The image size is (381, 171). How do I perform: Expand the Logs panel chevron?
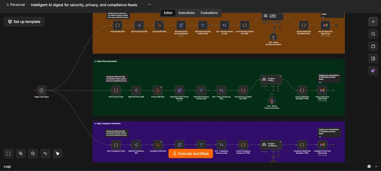click(x=376, y=166)
